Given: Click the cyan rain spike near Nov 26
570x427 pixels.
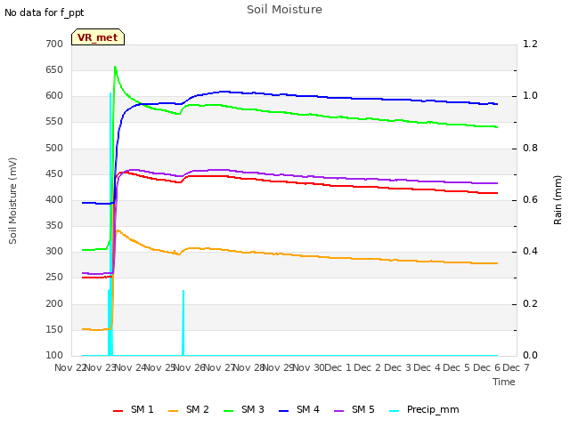Looking at the screenshot, I should [x=183, y=322].
